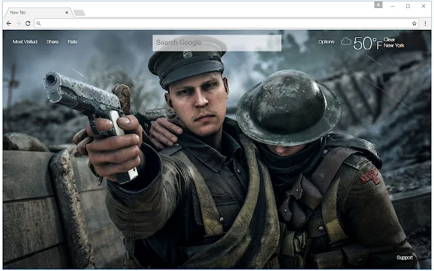The height and width of the screenshot is (271, 434).
Task: Bookmark this page with the star icon
Action: [414, 24]
